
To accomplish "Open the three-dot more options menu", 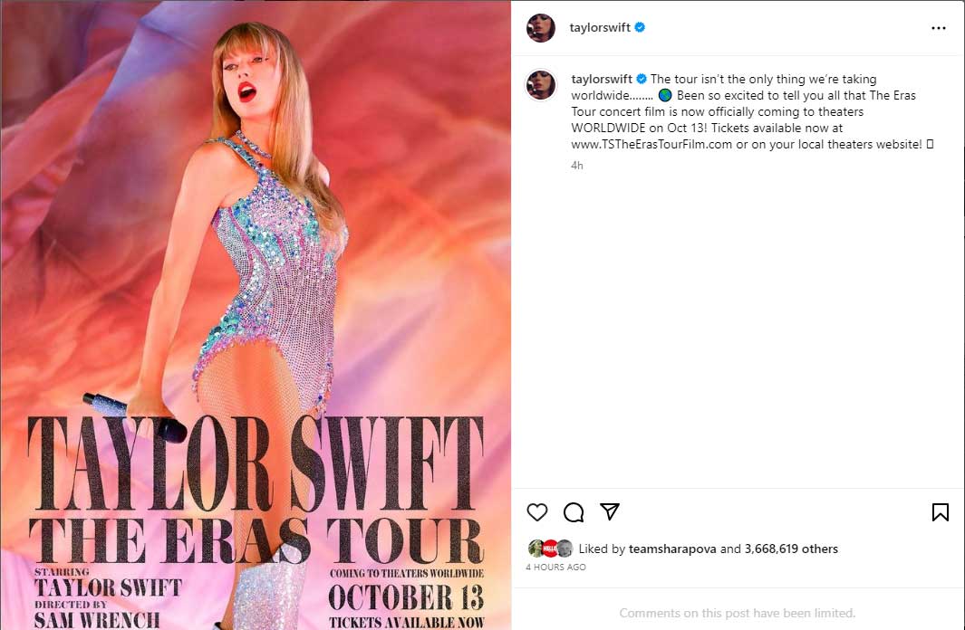I will [x=939, y=28].
